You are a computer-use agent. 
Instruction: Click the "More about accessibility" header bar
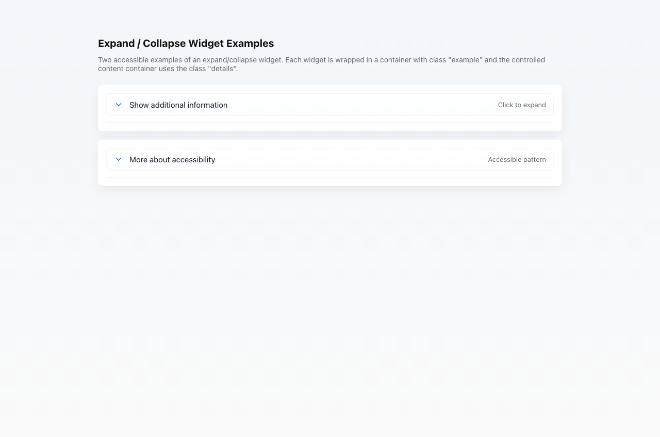pyautogui.click(x=330, y=159)
